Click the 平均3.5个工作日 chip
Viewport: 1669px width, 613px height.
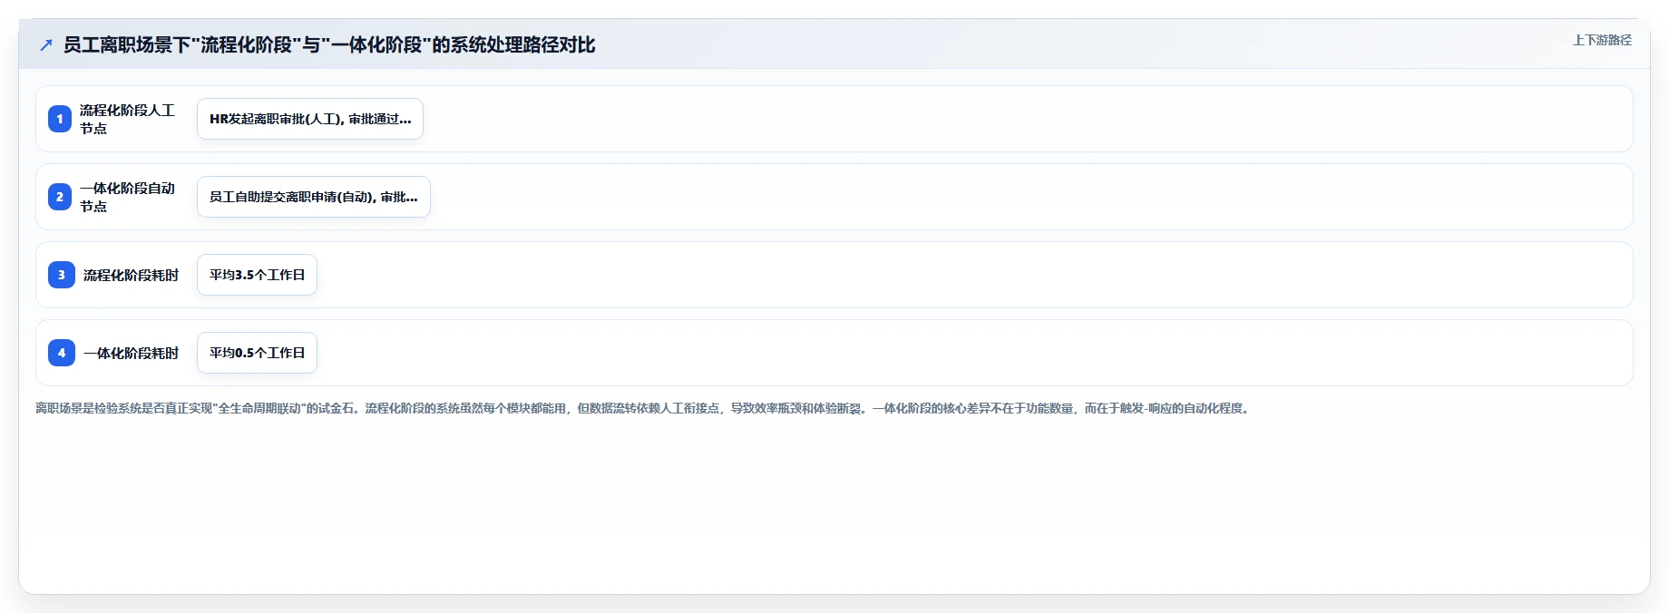click(257, 275)
